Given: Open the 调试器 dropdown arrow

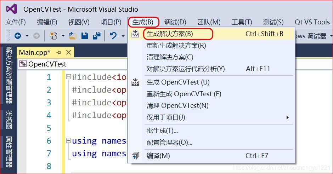Looking at the screenshot, I should [331, 36].
